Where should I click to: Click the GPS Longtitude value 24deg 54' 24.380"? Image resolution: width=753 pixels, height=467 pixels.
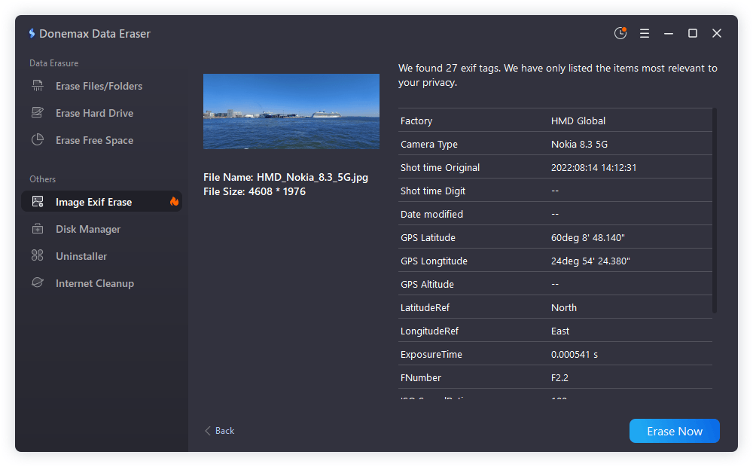[590, 261]
